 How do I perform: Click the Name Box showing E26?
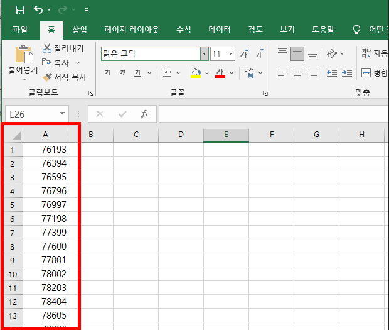click(37, 114)
